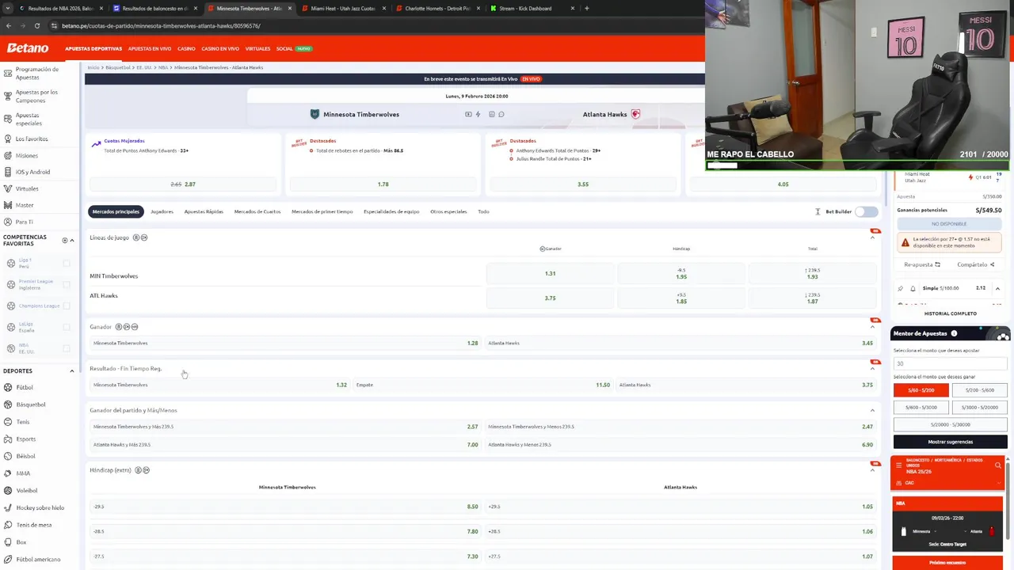Check LaLiga España favorite checkbox
1014x570 pixels.
click(67, 327)
